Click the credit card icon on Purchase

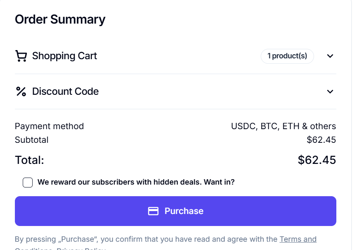(x=153, y=211)
